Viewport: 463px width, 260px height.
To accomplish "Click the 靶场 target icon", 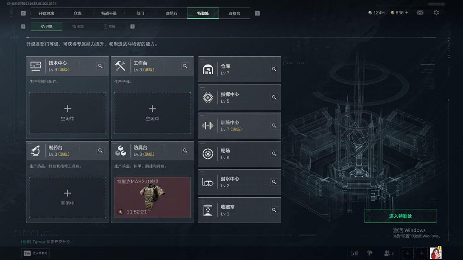I will tap(208, 154).
